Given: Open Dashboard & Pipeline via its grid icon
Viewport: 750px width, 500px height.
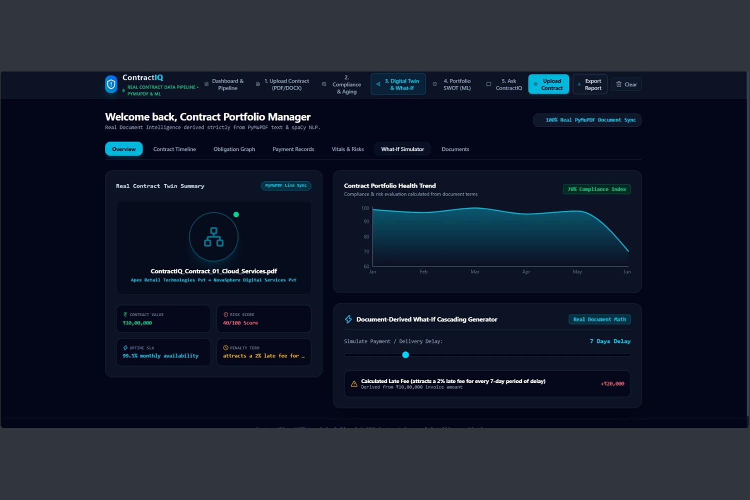Looking at the screenshot, I should (x=206, y=84).
